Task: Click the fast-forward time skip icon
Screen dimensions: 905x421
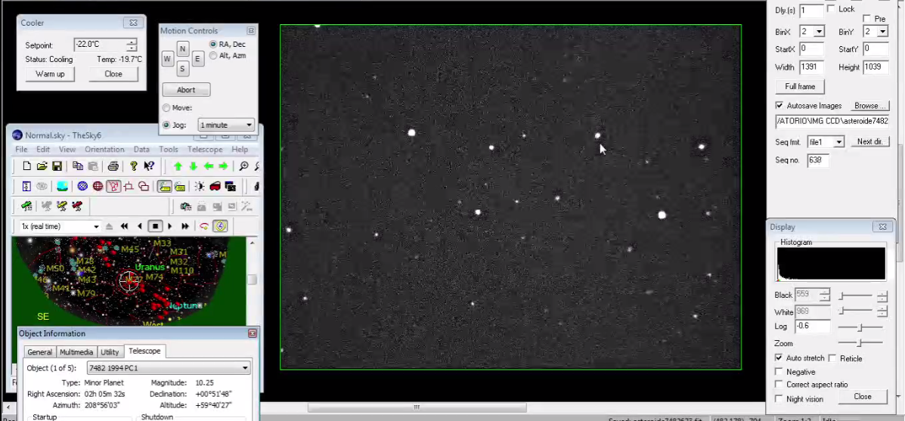Action: pyautogui.click(x=185, y=226)
